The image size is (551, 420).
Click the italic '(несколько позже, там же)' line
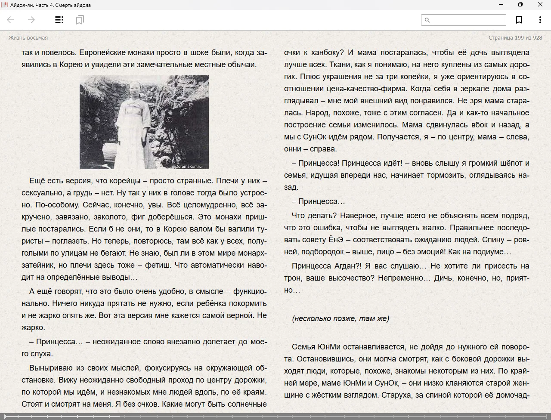pos(340,318)
